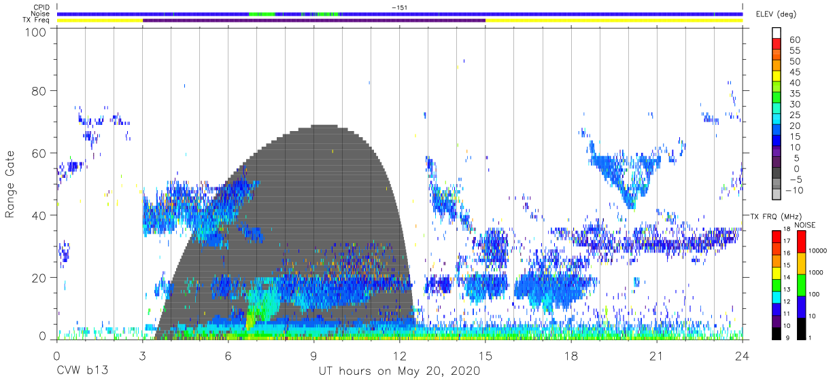This screenshot has height=385, width=835.
Task: Click the '30' label on the ELEV colorbar
Action: tap(794, 104)
